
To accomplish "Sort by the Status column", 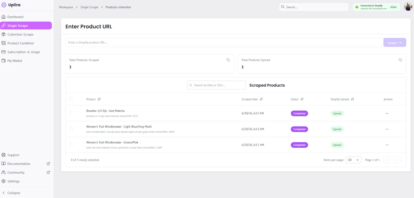I will (297, 99).
